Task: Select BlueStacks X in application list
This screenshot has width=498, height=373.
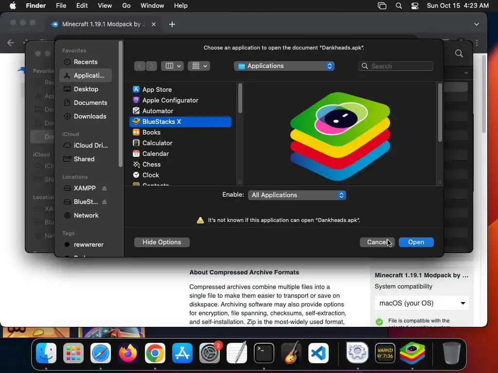Action: click(x=180, y=121)
